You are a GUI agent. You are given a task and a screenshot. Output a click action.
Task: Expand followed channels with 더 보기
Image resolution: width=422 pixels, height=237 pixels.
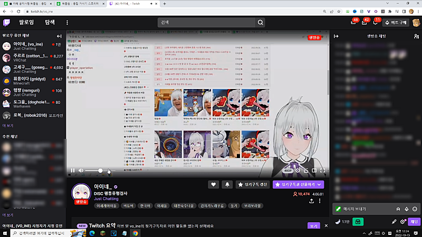(8, 125)
